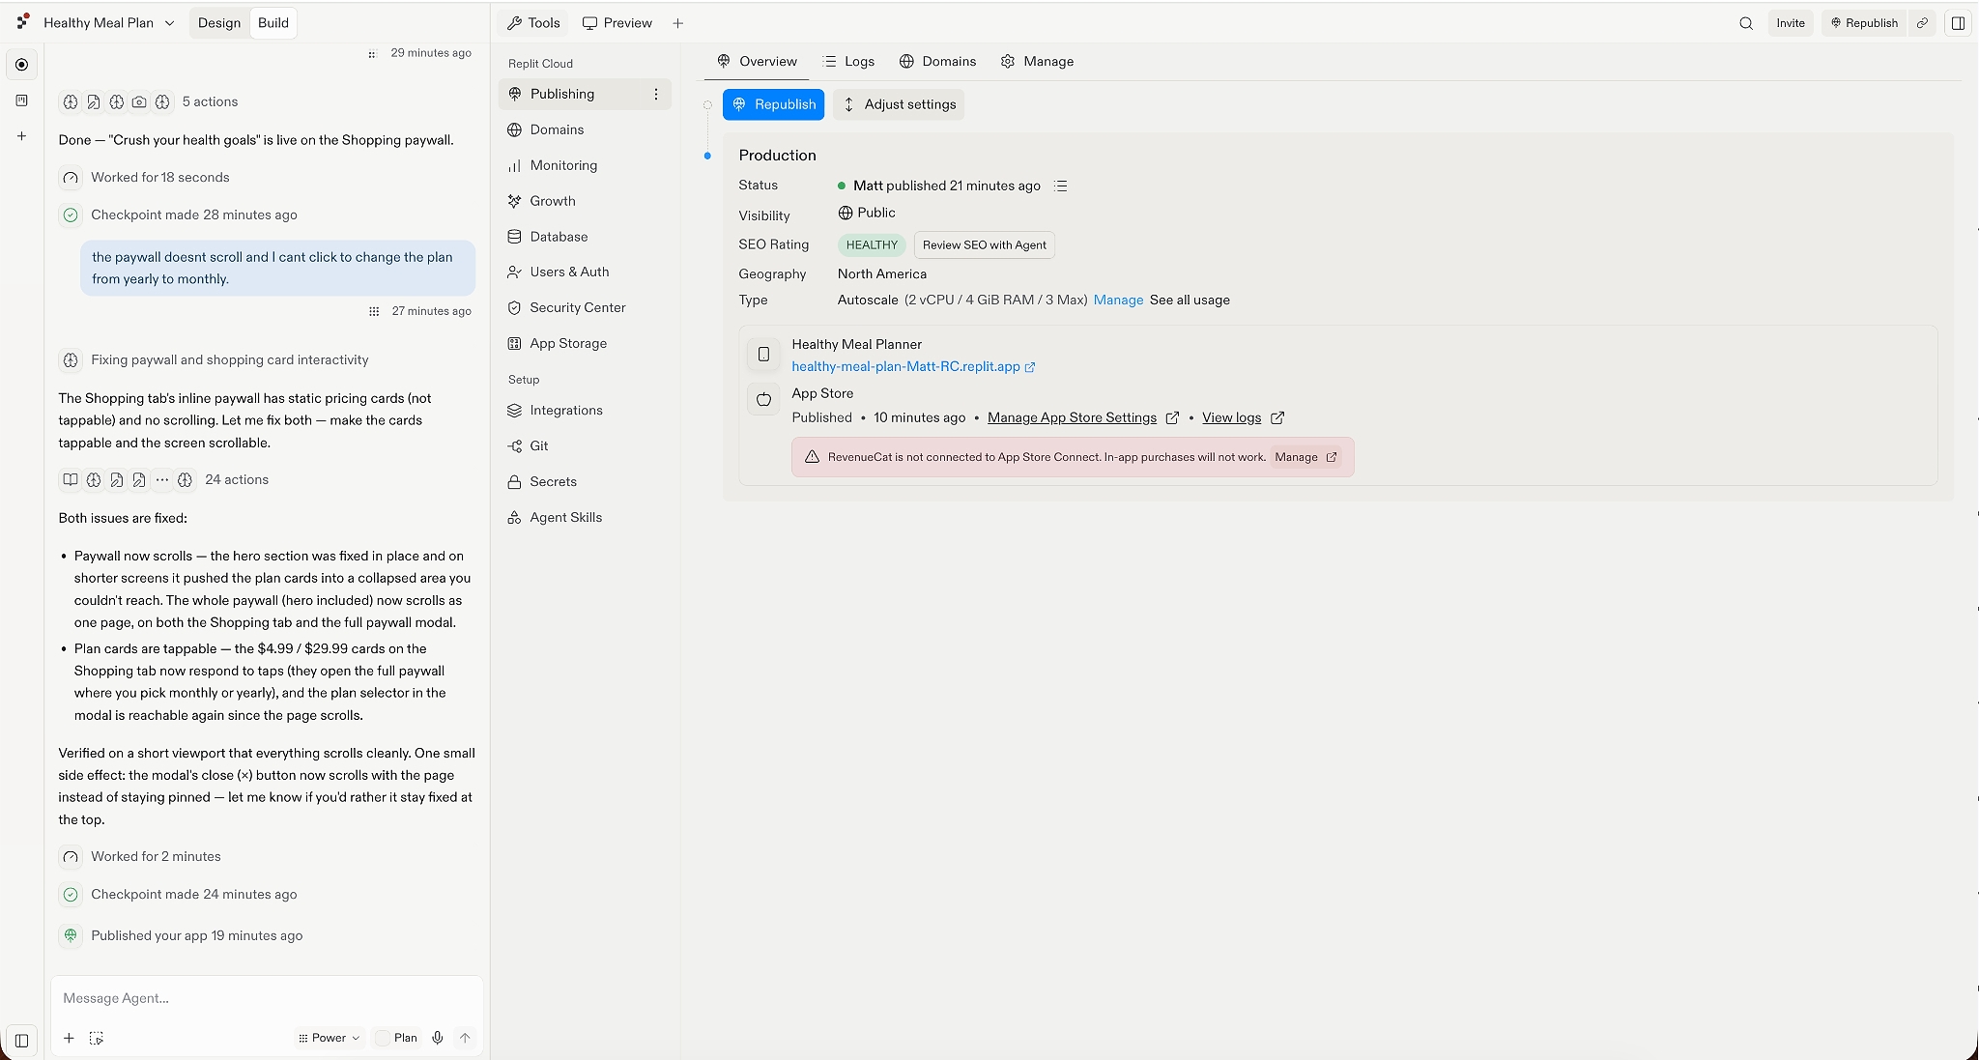Add new item from left rail plus
Viewport: 1979px width, 1060px height.
(x=21, y=136)
